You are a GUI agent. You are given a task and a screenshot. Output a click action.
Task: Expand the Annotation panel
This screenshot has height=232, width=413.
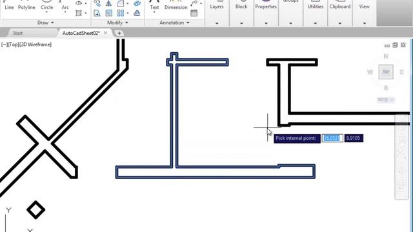(x=174, y=23)
